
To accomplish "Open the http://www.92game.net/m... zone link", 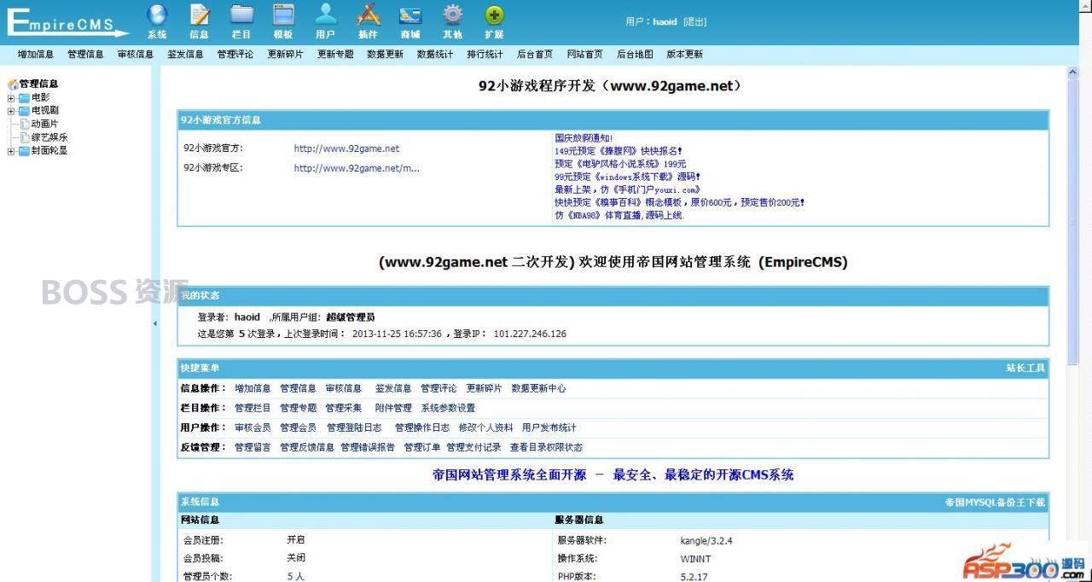I will pos(357,168).
